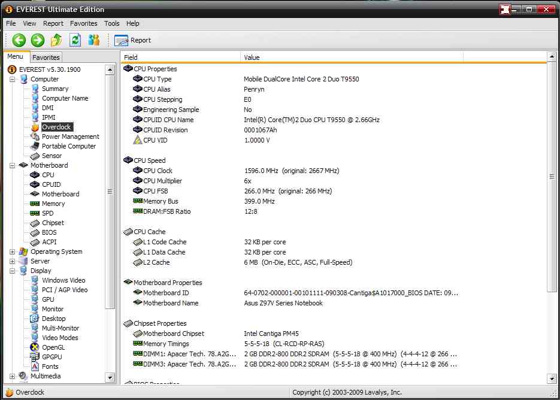Expand the Multimedia tree node

12,376
